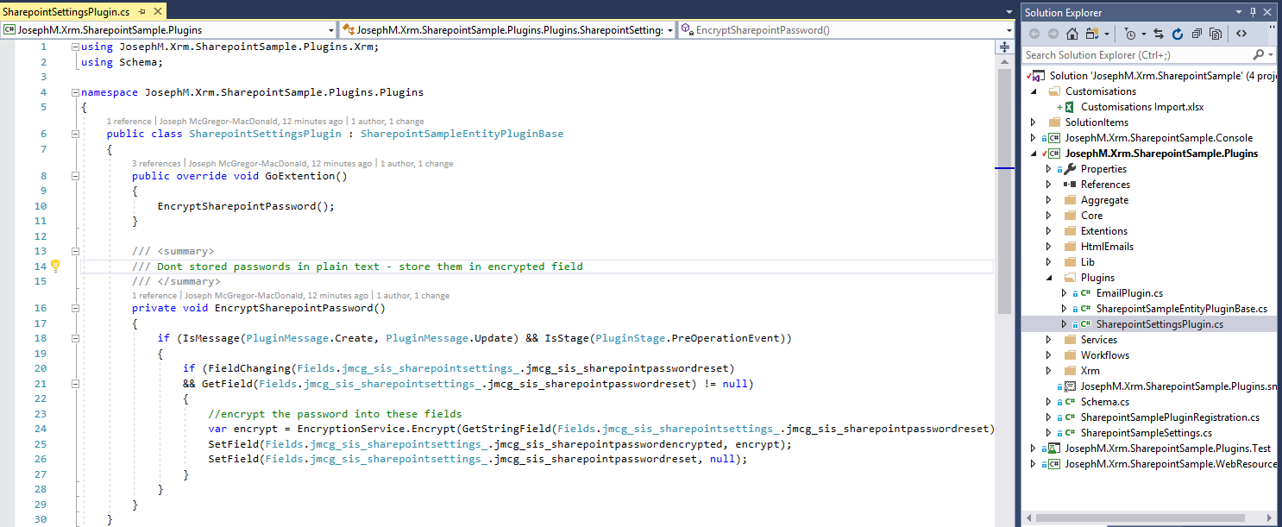Click '1 author, 1 change' above class declaration
This screenshot has height=527, width=1282.
[388, 121]
